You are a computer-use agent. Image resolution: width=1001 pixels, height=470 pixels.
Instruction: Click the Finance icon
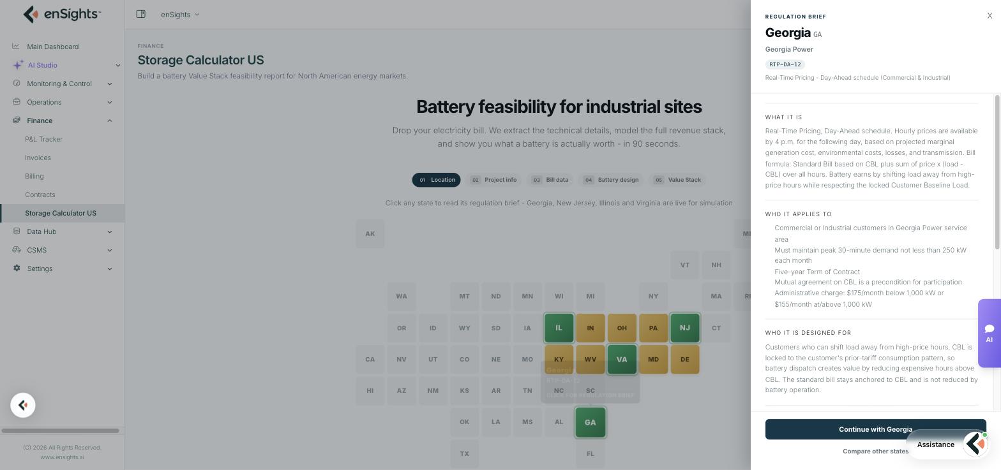17,120
